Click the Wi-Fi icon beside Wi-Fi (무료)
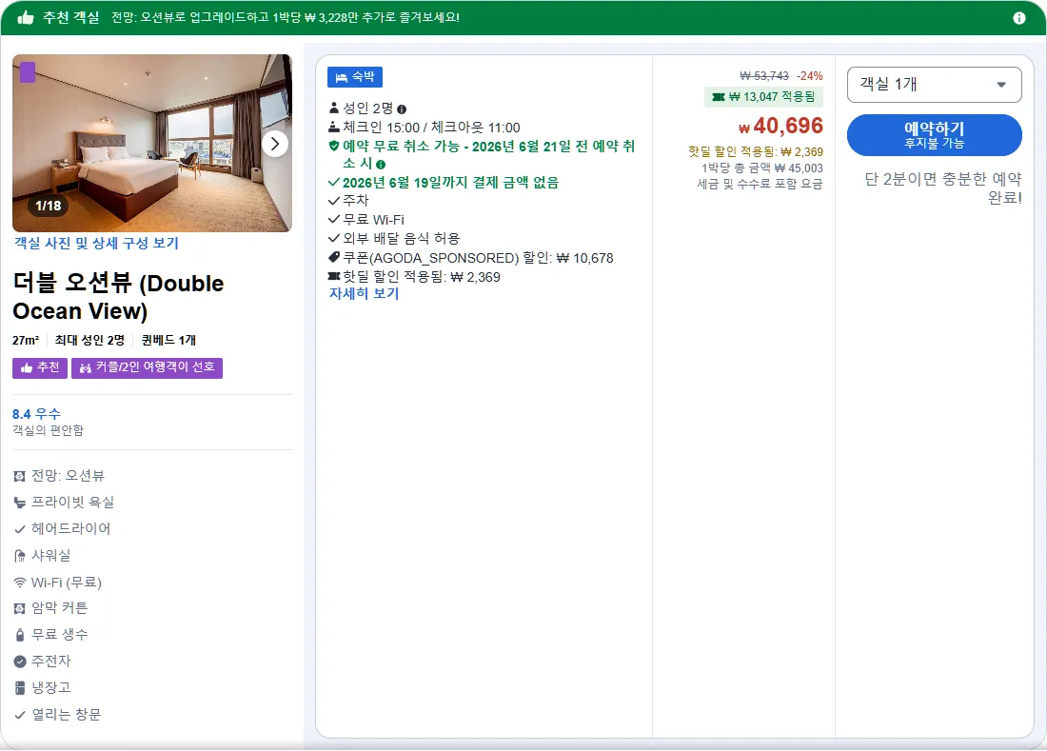 tap(19, 583)
